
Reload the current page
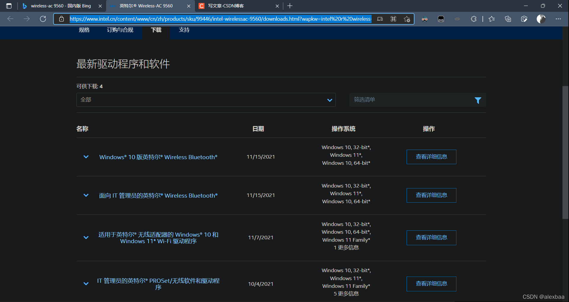point(43,19)
